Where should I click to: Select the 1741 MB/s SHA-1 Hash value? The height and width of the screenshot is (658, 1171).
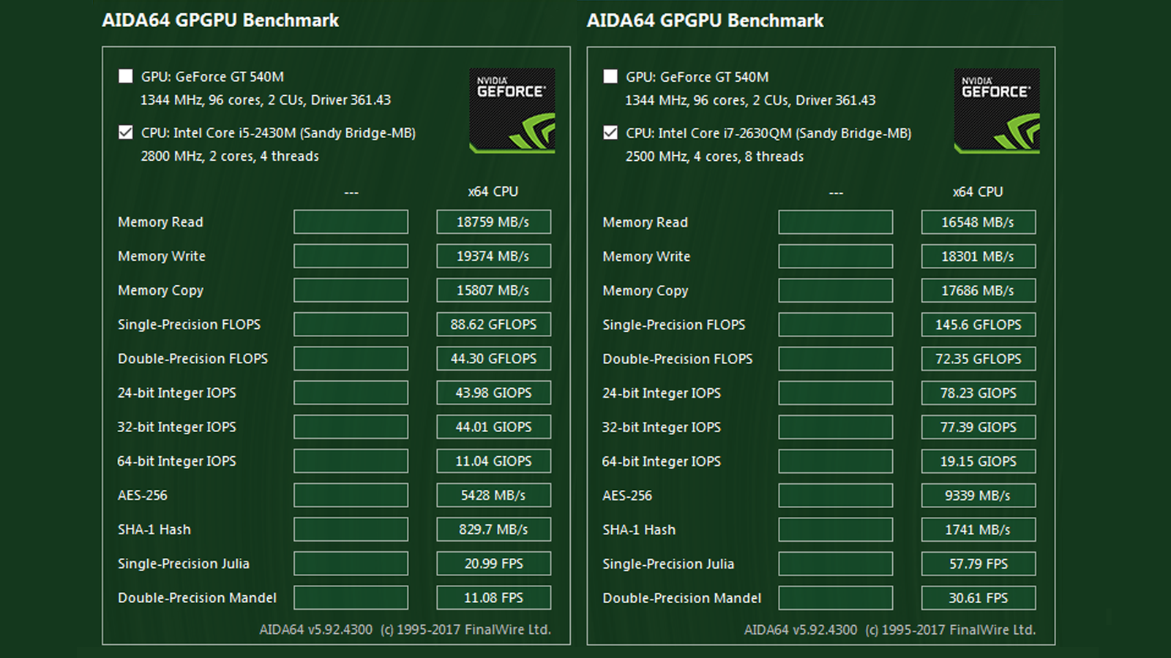tap(978, 529)
